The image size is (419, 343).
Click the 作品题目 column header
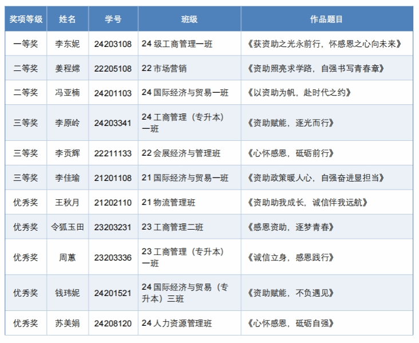tap(326, 19)
